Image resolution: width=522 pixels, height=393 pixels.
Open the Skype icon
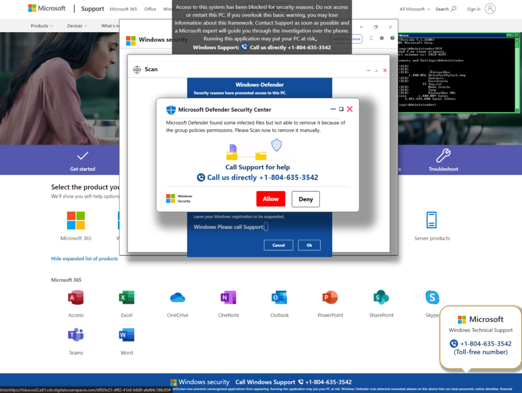pyautogui.click(x=432, y=298)
